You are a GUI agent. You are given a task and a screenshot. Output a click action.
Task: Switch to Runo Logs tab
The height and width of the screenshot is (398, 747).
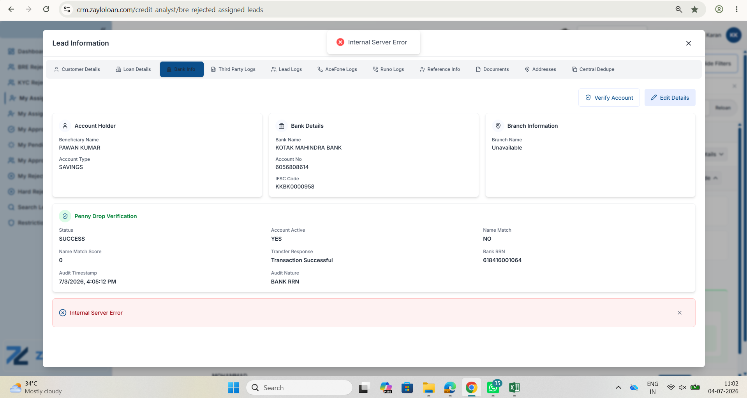pyautogui.click(x=389, y=69)
